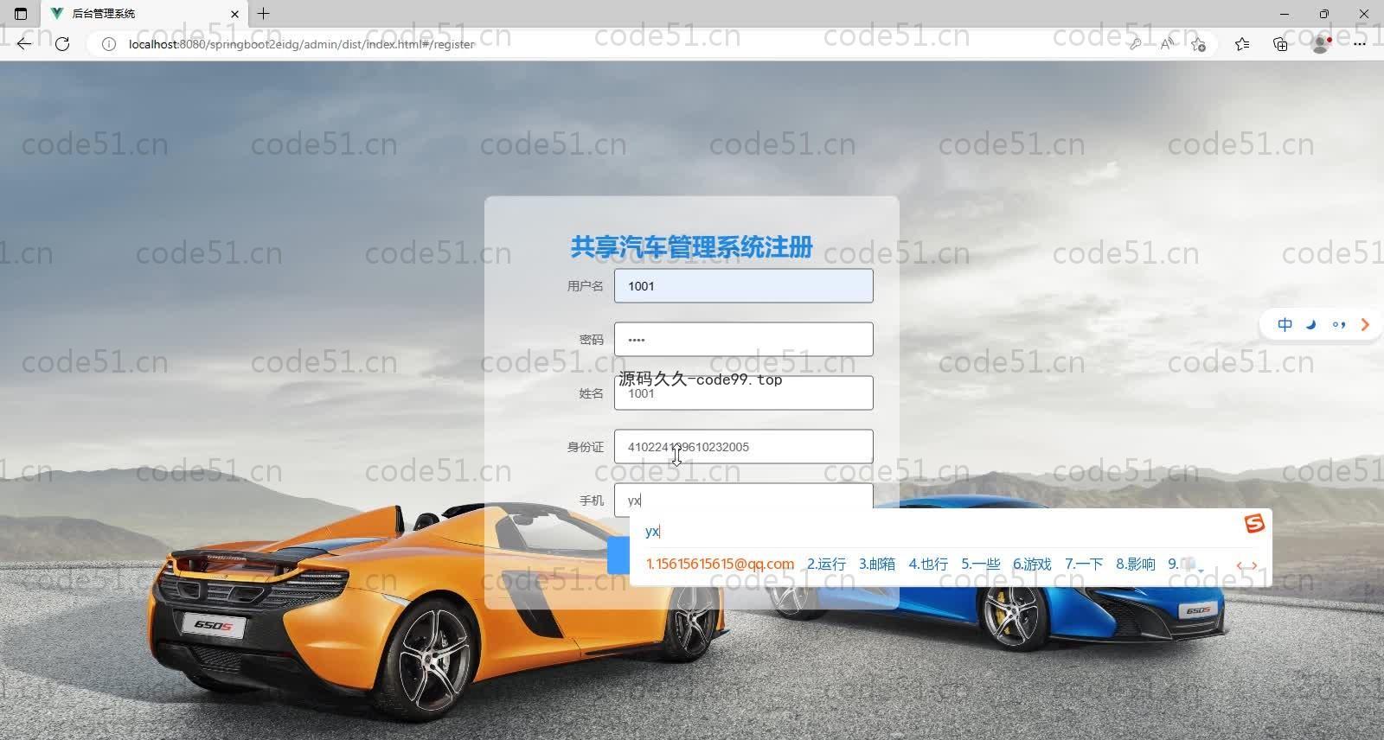Focus the 姓名 input field

(x=744, y=393)
